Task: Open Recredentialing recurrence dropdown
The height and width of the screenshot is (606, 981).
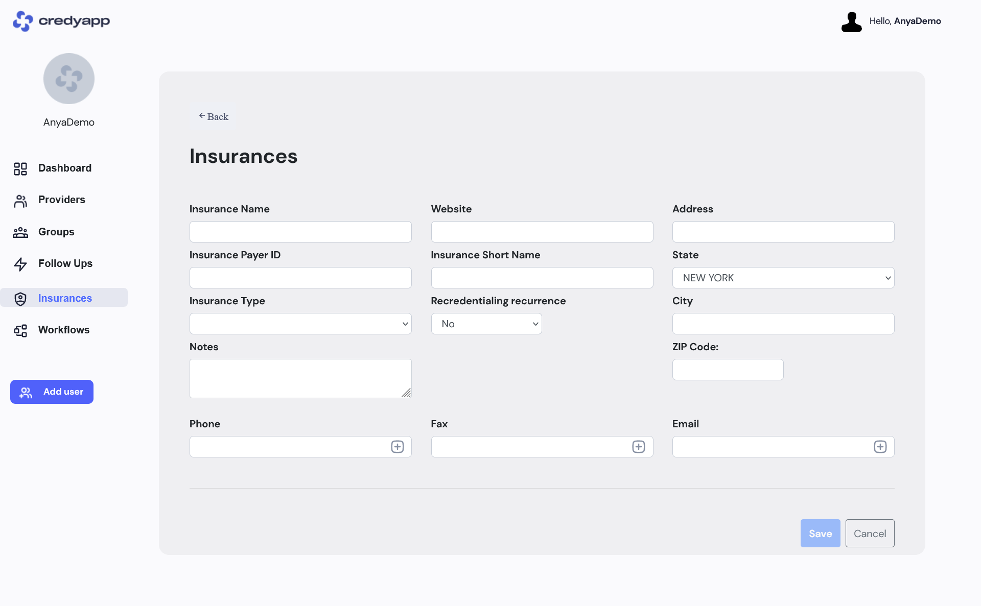Action: [486, 324]
